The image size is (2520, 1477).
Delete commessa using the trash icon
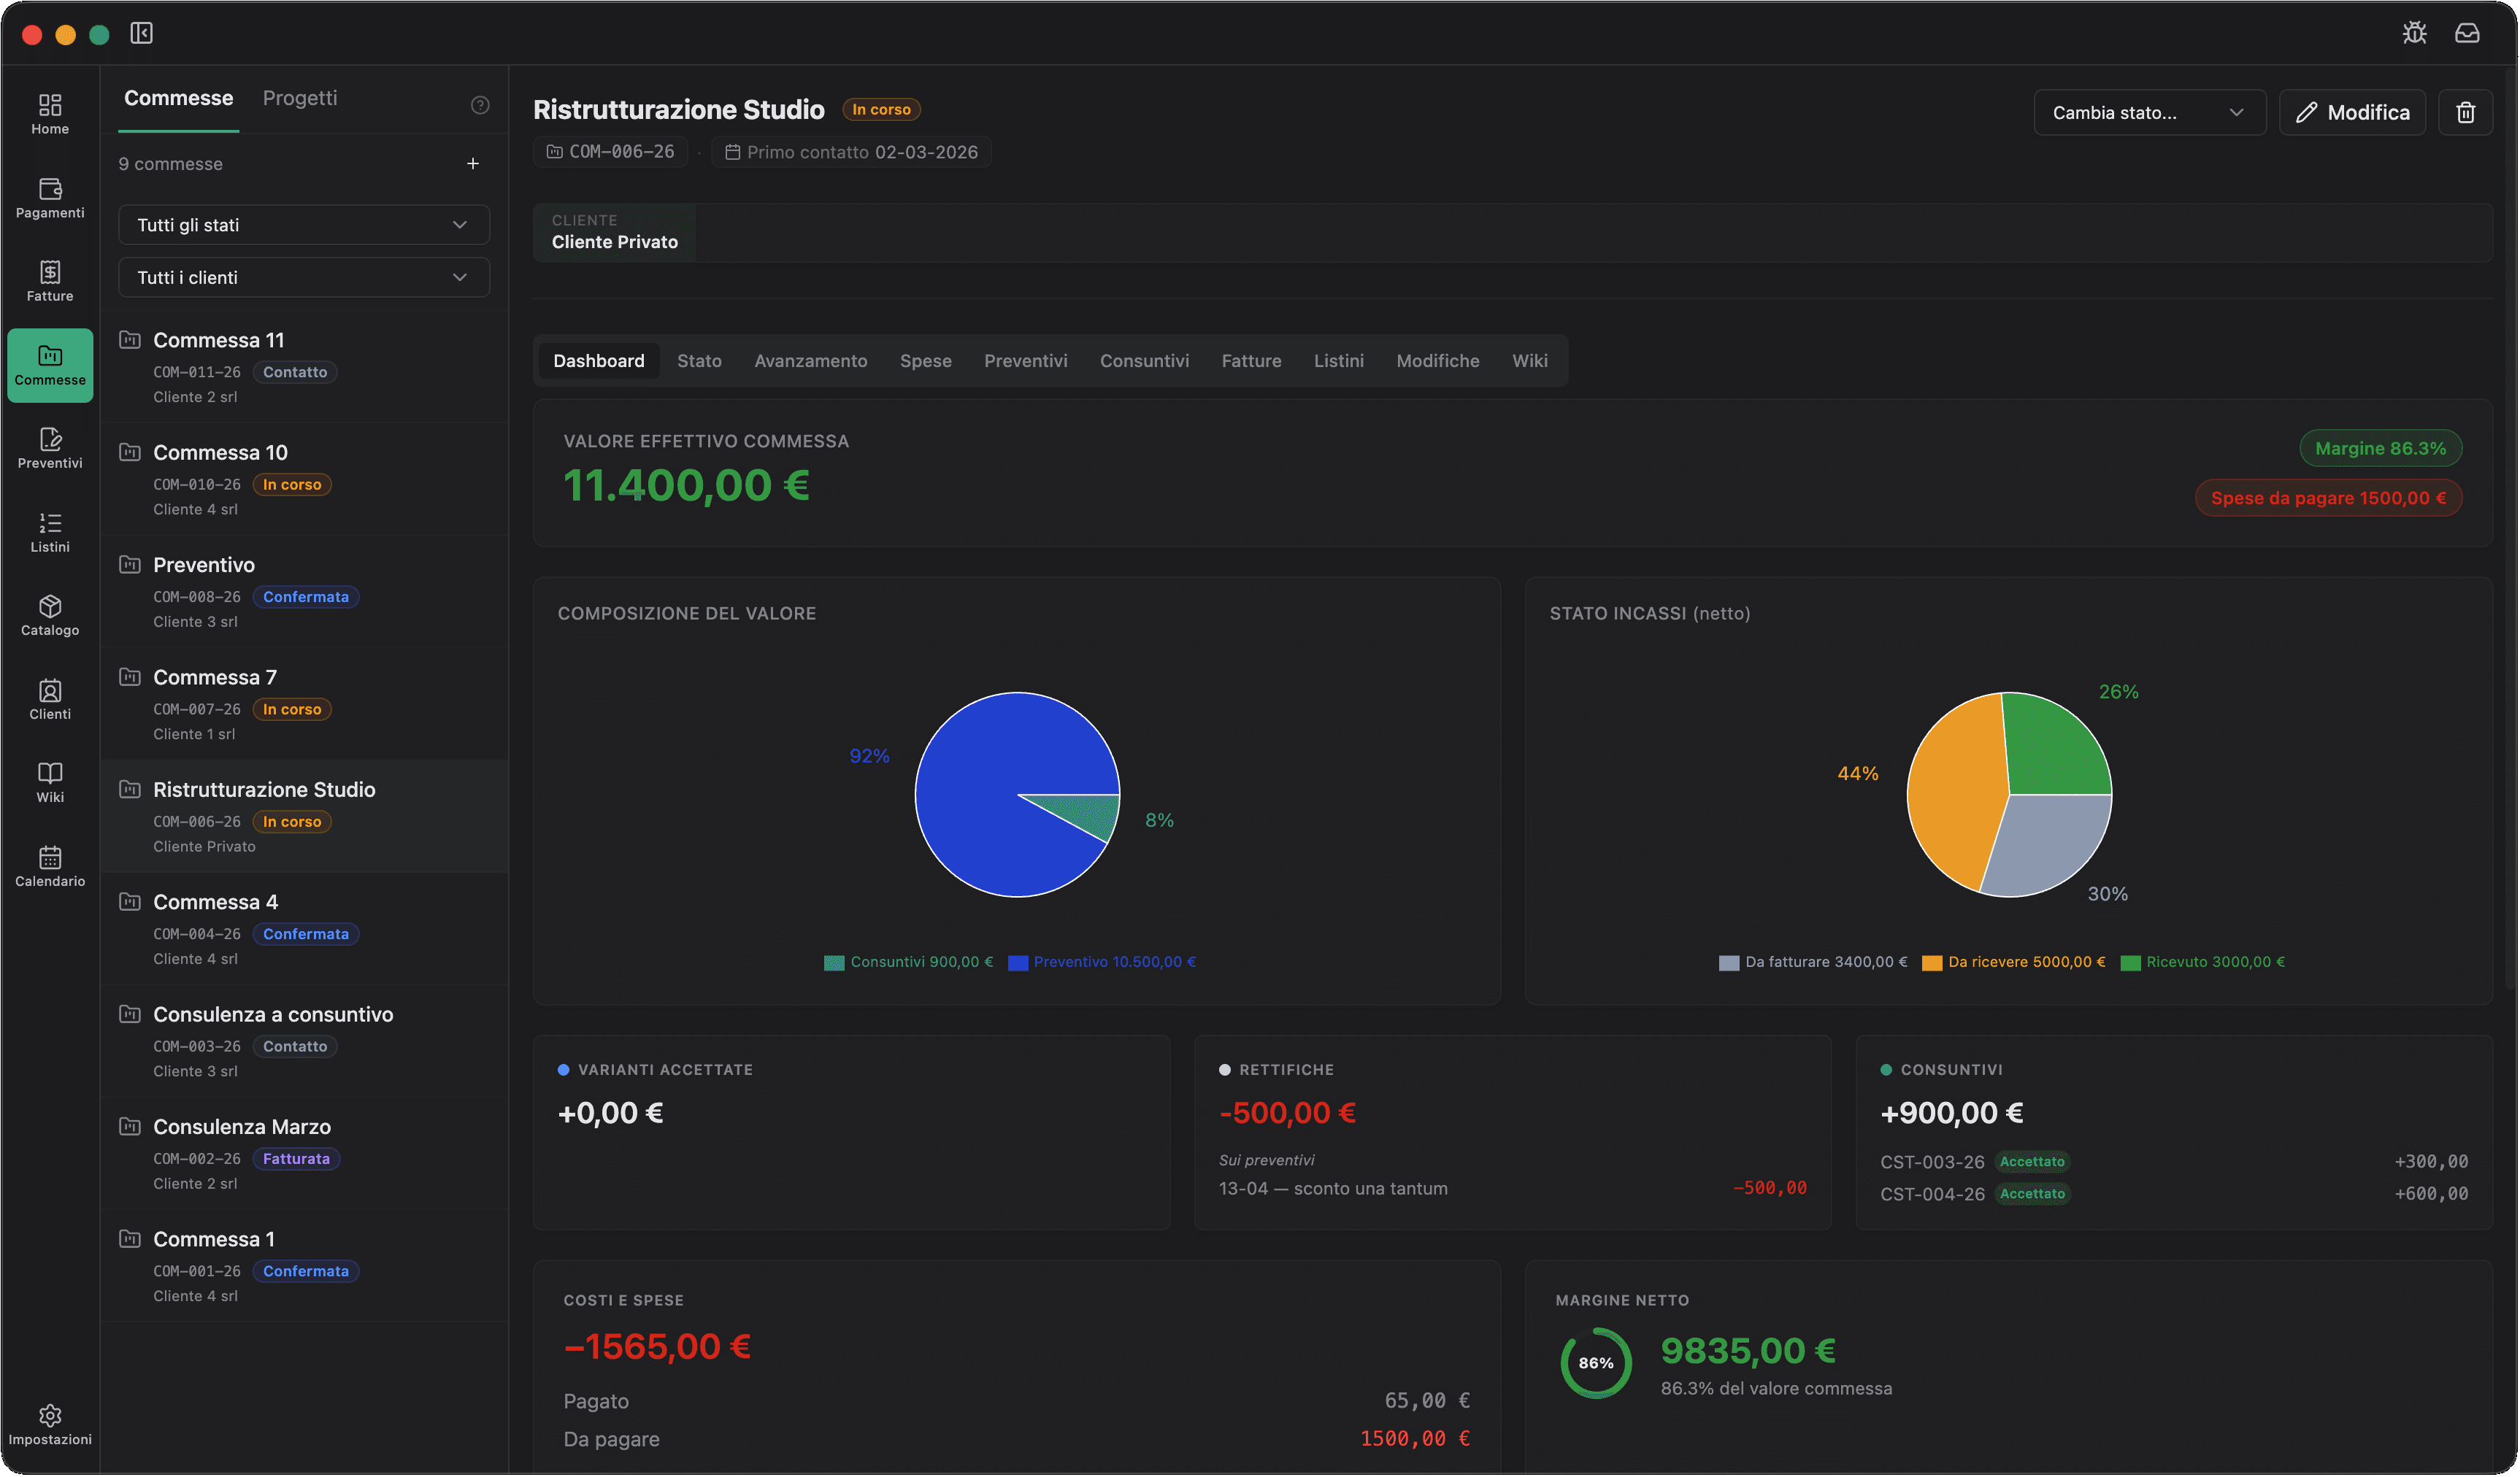click(2466, 112)
